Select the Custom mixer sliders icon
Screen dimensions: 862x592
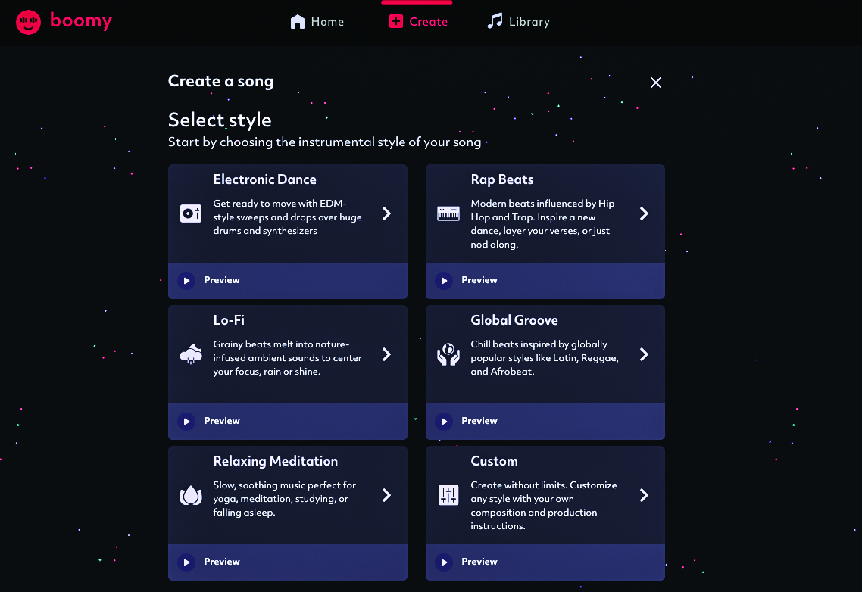click(x=448, y=494)
